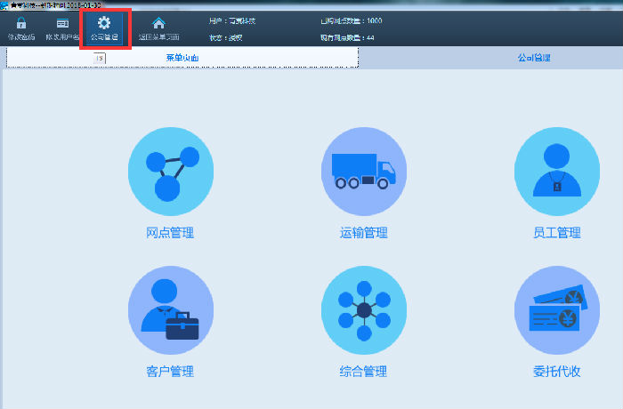
Task: Open the 员工管理 employee badge icon
Action: click(556, 170)
